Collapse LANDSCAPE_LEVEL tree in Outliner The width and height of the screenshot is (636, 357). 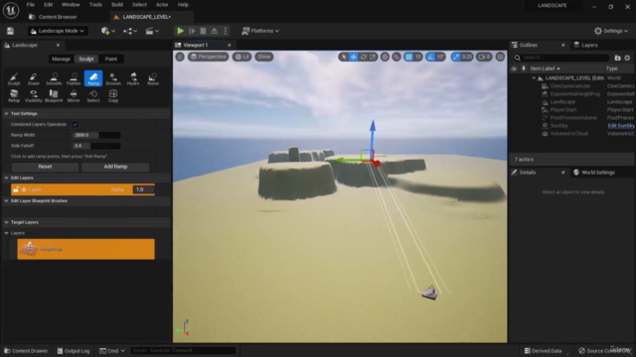tap(534, 78)
